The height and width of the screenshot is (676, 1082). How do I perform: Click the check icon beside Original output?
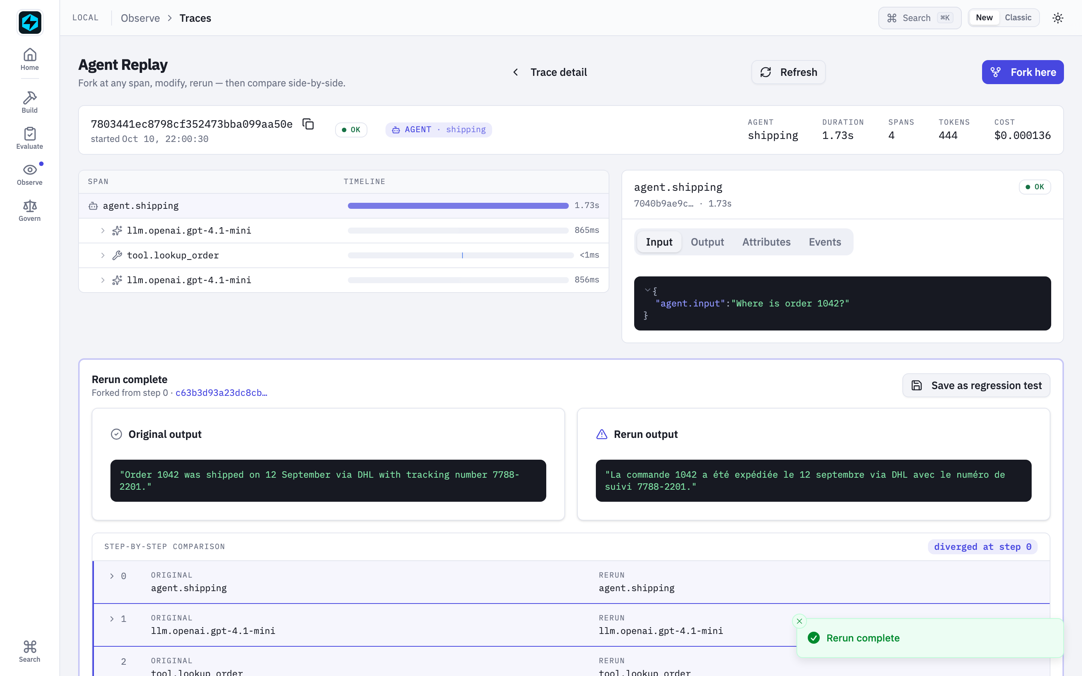116,434
